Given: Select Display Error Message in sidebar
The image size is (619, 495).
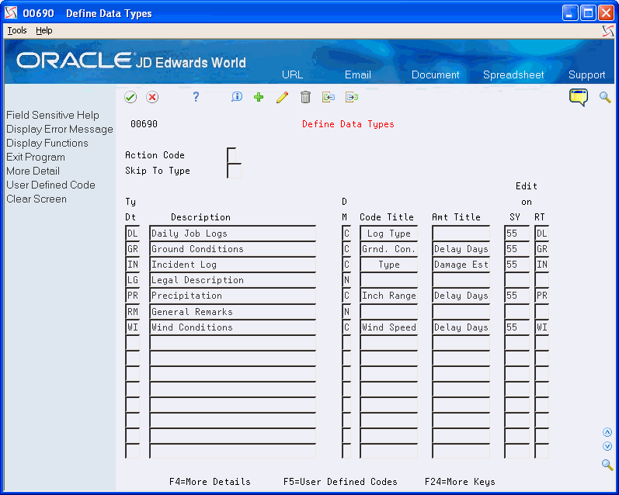Looking at the screenshot, I should (60, 130).
